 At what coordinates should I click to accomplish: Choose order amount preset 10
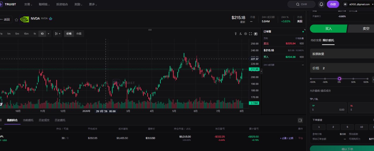pos(361,127)
